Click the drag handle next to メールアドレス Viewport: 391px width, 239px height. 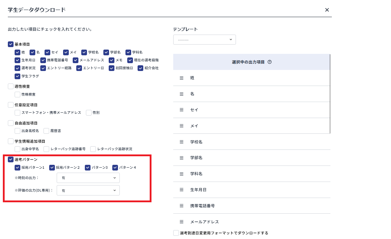click(x=181, y=222)
